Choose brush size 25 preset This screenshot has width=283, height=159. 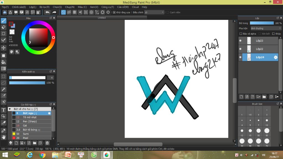pyautogui.click(x=267, y=132)
